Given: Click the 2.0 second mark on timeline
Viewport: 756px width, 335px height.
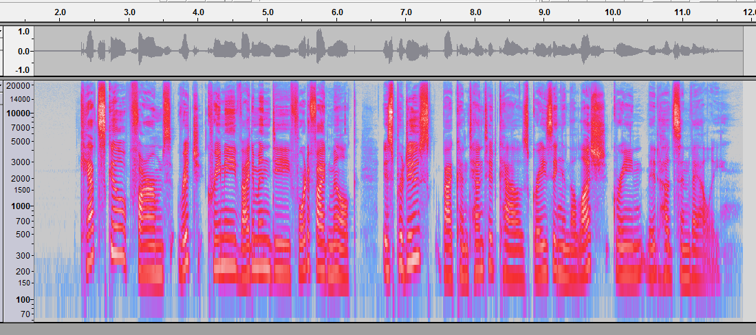Looking at the screenshot, I should (x=60, y=12).
